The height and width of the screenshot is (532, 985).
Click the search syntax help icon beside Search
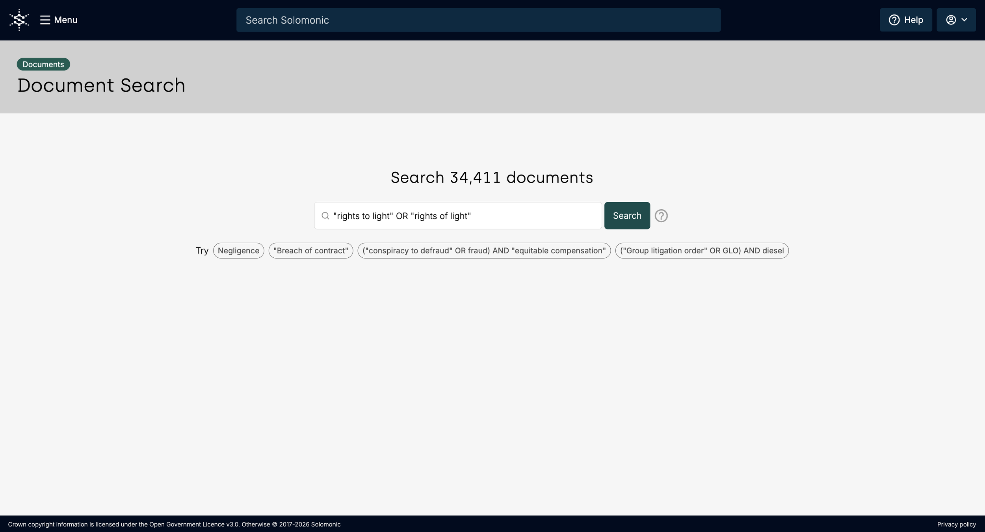point(661,216)
